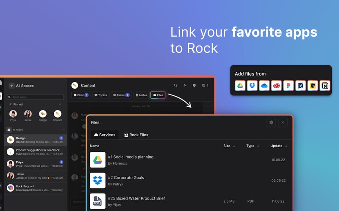Image resolution: width=339 pixels, height=211 pixels.
Task: Open Files panel settings gear
Action: click(271, 122)
